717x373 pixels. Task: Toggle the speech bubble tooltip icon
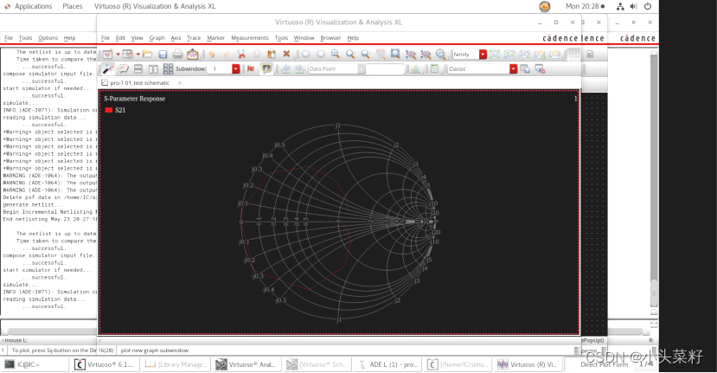(266, 68)
